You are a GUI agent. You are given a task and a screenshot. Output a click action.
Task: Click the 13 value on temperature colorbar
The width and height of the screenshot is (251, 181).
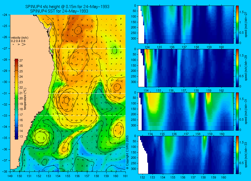tap(21, 136)
